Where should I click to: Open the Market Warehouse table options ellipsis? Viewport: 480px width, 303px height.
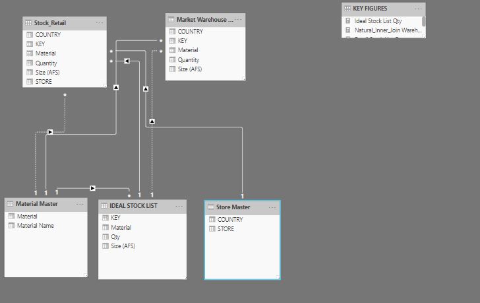(238, 20)
